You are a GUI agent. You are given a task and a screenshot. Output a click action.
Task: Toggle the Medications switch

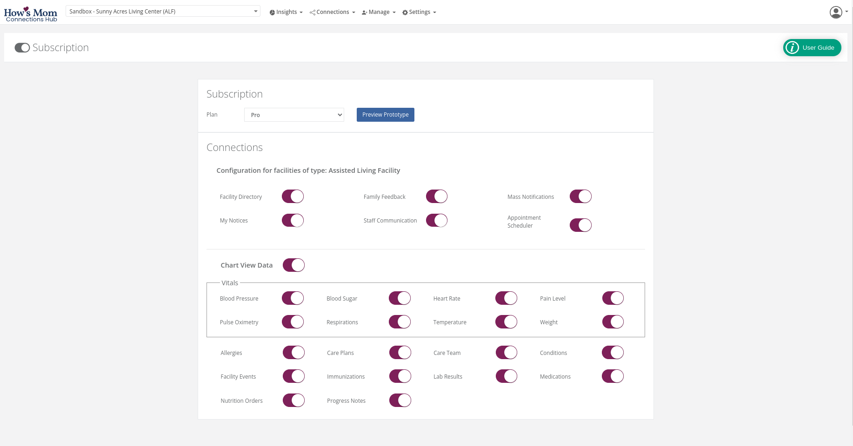coord(613,376)
